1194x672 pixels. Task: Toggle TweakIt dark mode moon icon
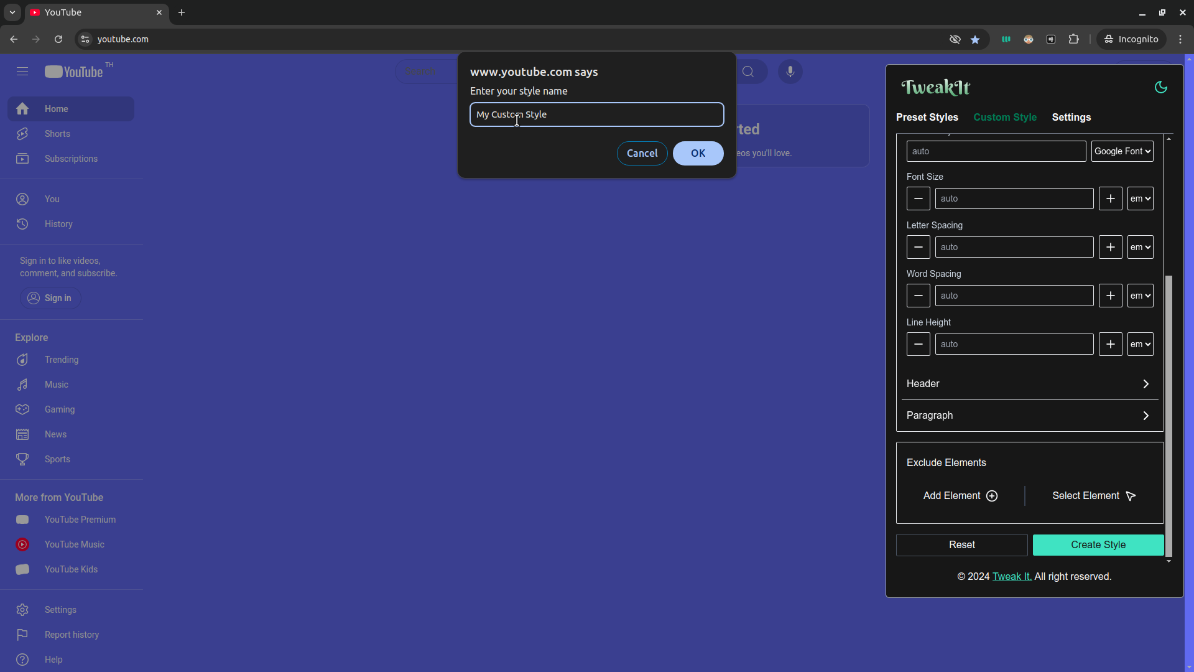point(1160,88)
